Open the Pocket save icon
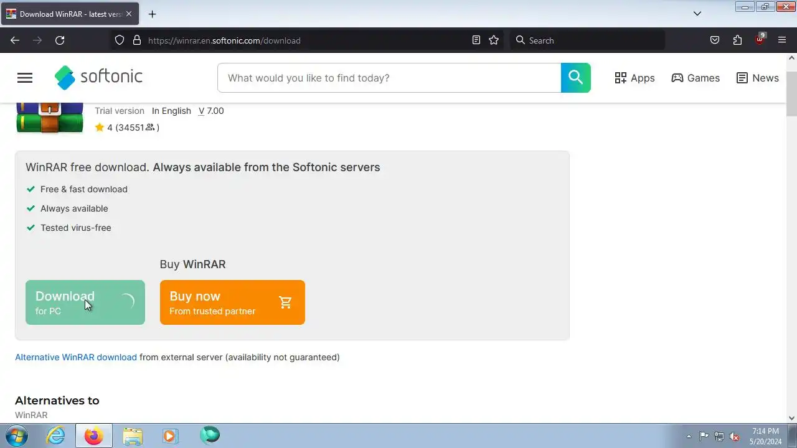Screen dimensions: 797x448 (x=715, y=40)
